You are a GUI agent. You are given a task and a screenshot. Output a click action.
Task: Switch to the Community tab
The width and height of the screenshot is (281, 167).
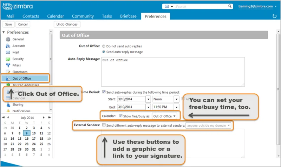tap(83, 16)
